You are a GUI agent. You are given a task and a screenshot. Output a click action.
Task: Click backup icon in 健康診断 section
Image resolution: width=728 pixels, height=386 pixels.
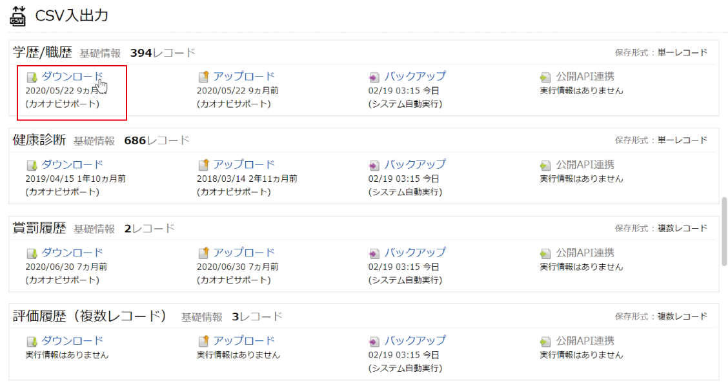click(374, 165)
